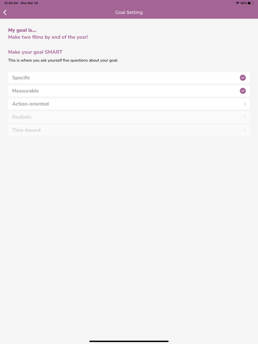
Task: Click the Wi-Fi status icon
Action: (237, 3)
